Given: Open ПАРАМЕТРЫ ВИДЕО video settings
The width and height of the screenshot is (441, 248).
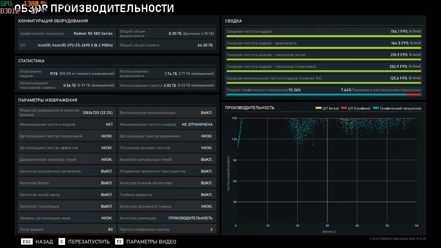Looking at the screenshot, I should (x=151, y=242).
